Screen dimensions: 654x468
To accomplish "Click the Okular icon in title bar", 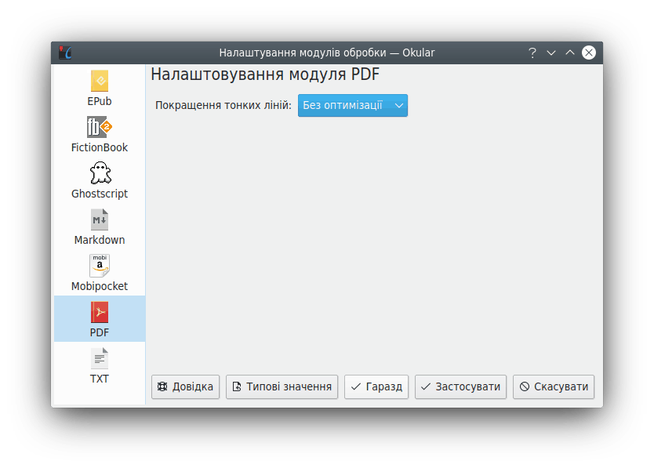I will click(x=66, y=53).
